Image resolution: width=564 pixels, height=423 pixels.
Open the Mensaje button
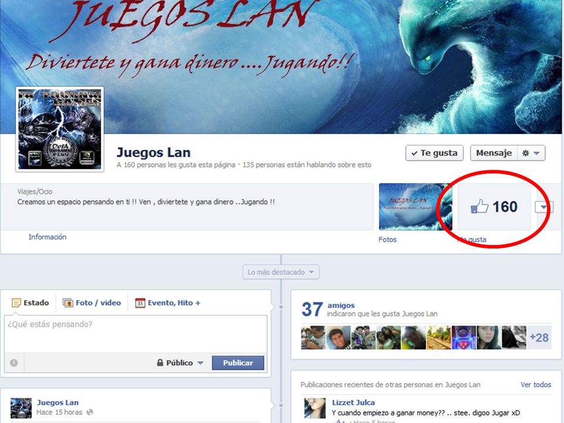493,153
